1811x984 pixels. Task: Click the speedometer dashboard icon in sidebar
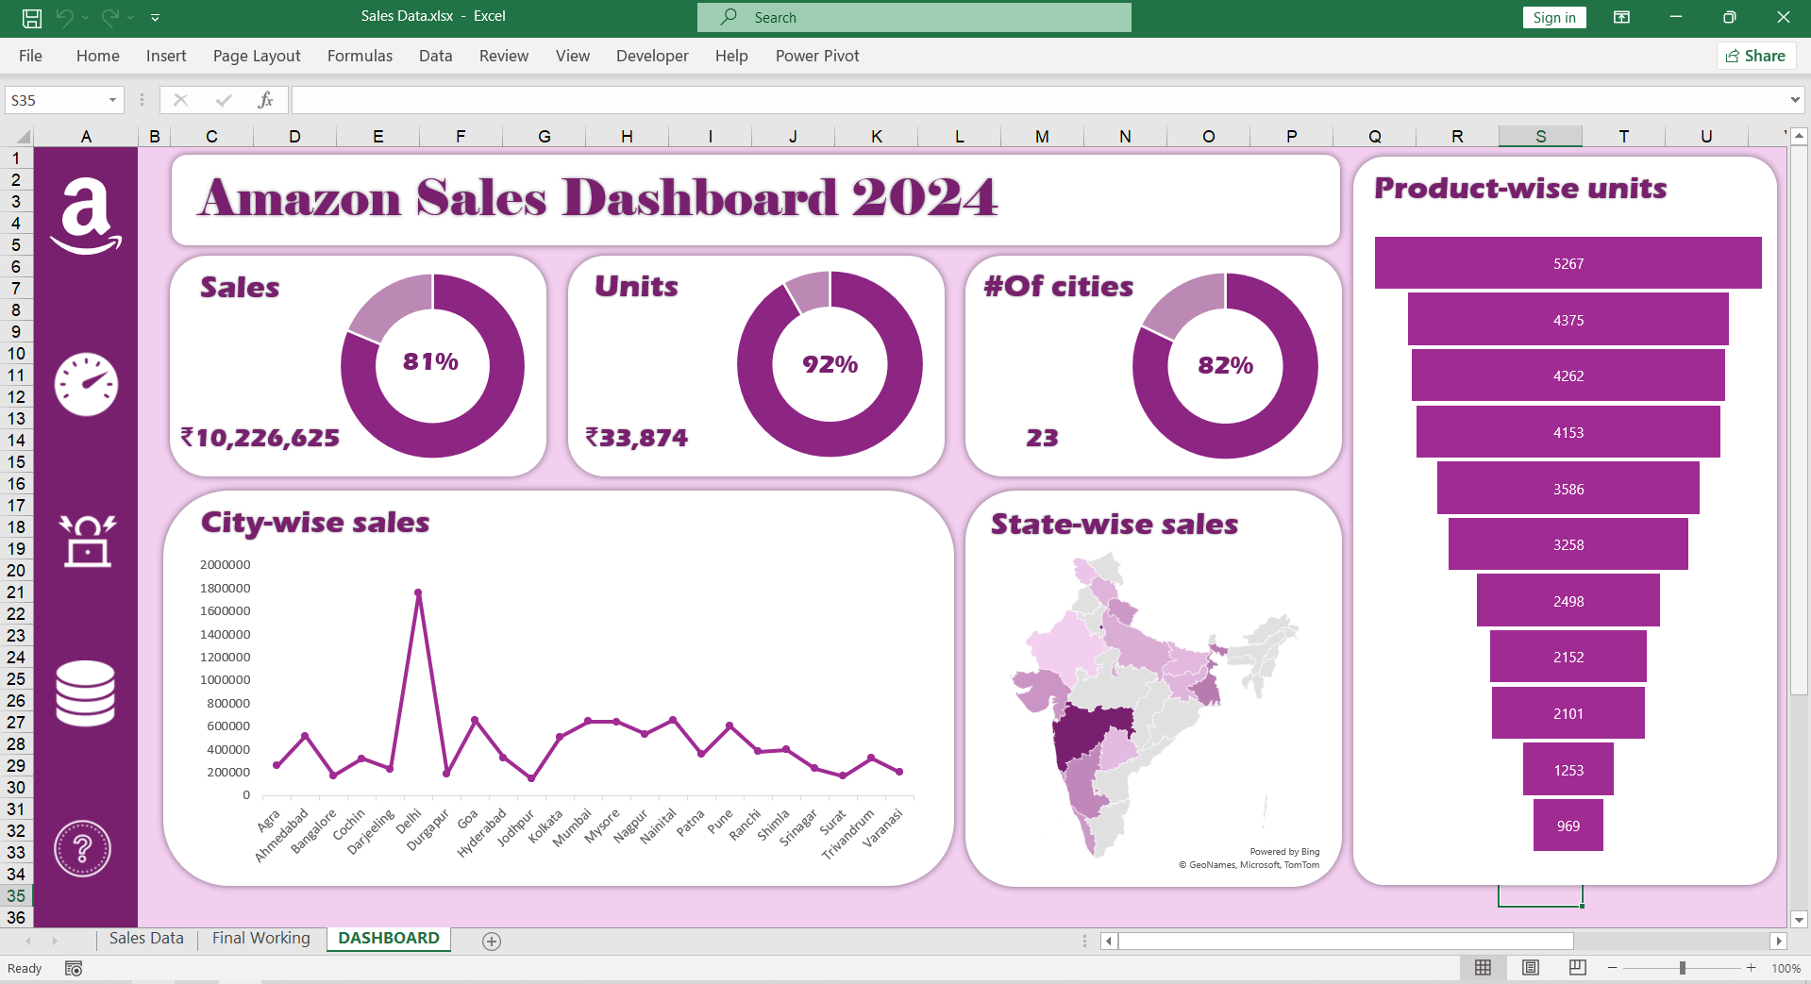point(86,385)
